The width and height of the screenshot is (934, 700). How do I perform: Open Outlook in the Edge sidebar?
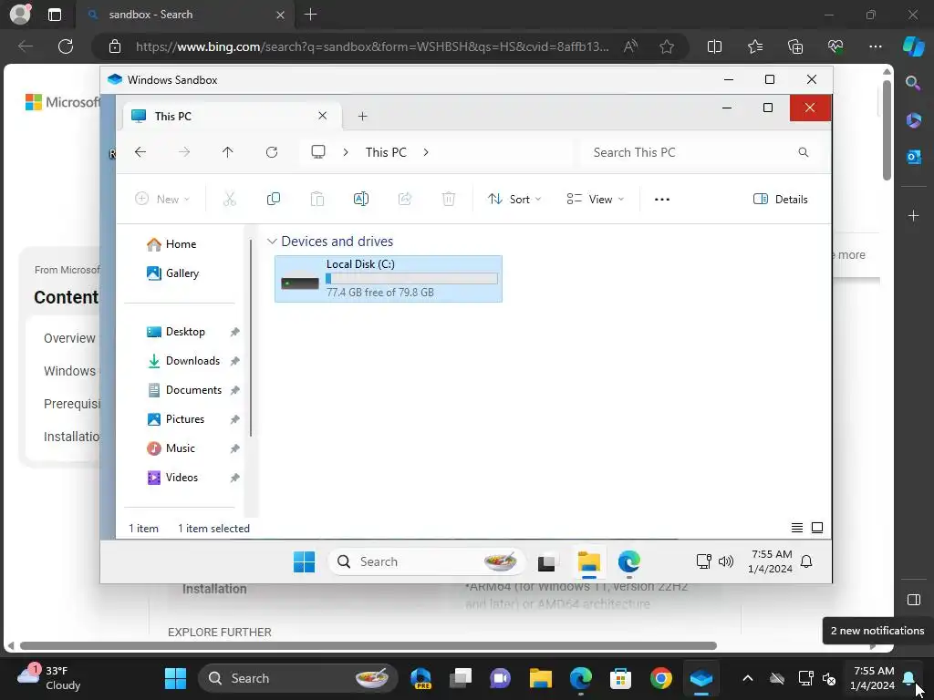[914, 157]
